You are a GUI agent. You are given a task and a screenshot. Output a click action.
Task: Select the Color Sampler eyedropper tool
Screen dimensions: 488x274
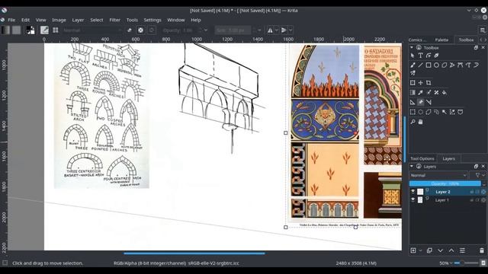420,93
